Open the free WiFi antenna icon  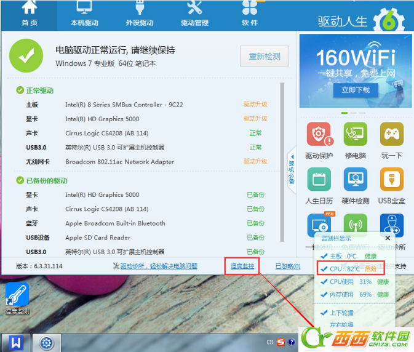(x=356, y=225)
